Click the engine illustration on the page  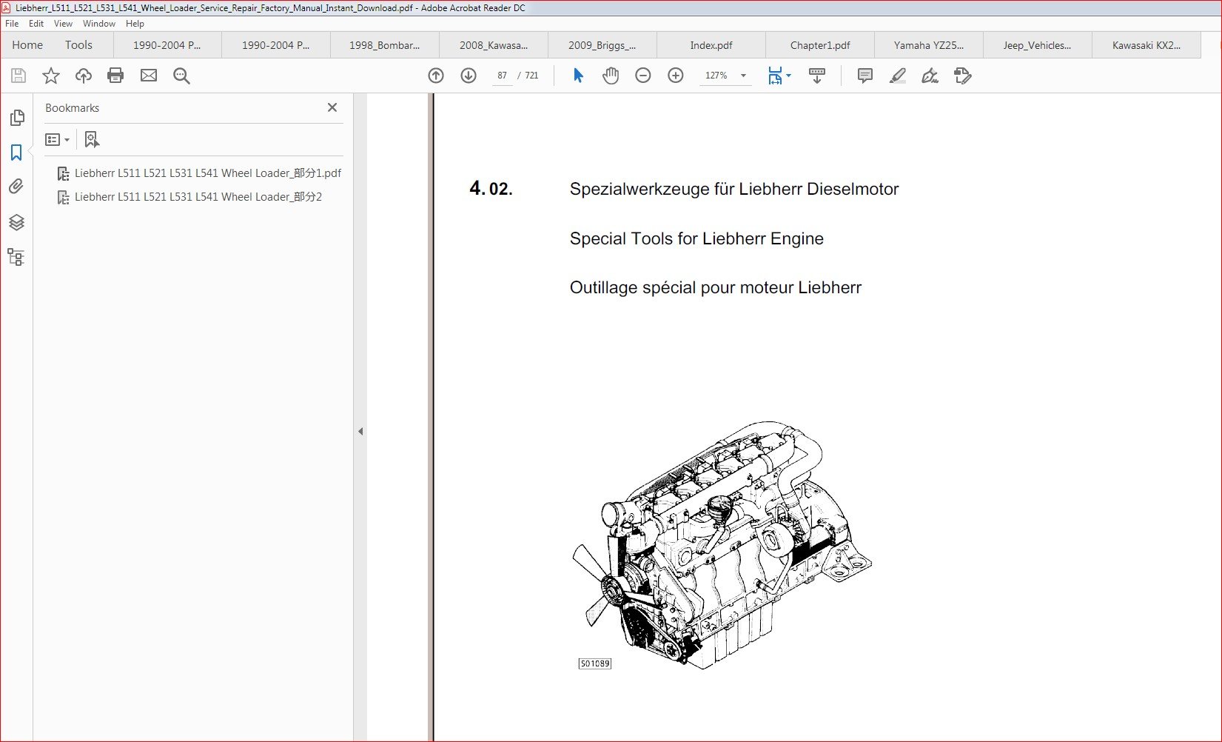coord(722,546)
